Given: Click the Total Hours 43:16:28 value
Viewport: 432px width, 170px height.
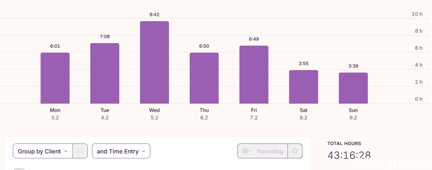Looking at the screenshot, I should pyautogui.click(x=349, y=155).
